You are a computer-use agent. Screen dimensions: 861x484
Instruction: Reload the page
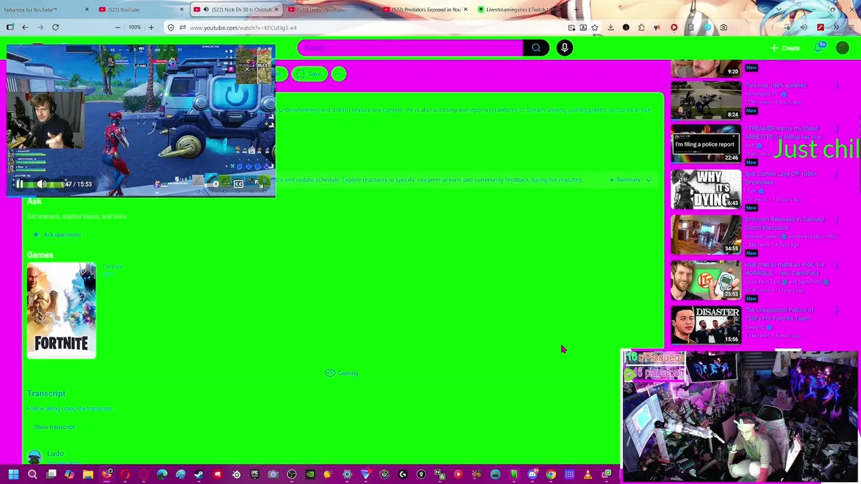click(x=55, y=28)
